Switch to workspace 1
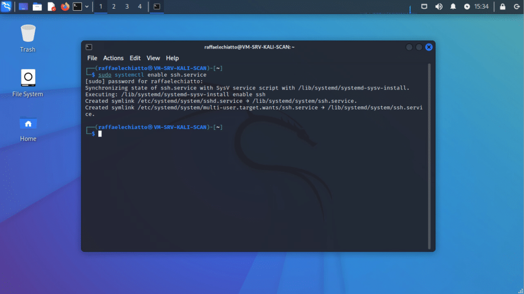This screenshot has width=524, height=294. point(101,6)
